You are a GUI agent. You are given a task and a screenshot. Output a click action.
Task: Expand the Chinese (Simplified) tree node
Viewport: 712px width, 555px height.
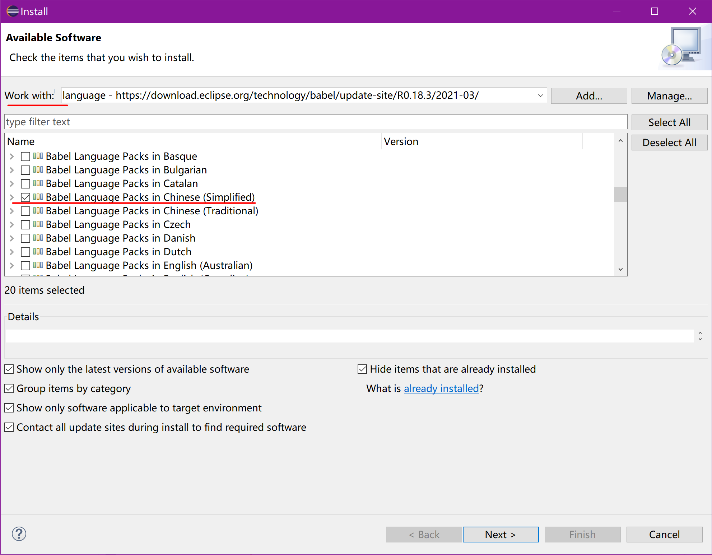click(11, 197)
